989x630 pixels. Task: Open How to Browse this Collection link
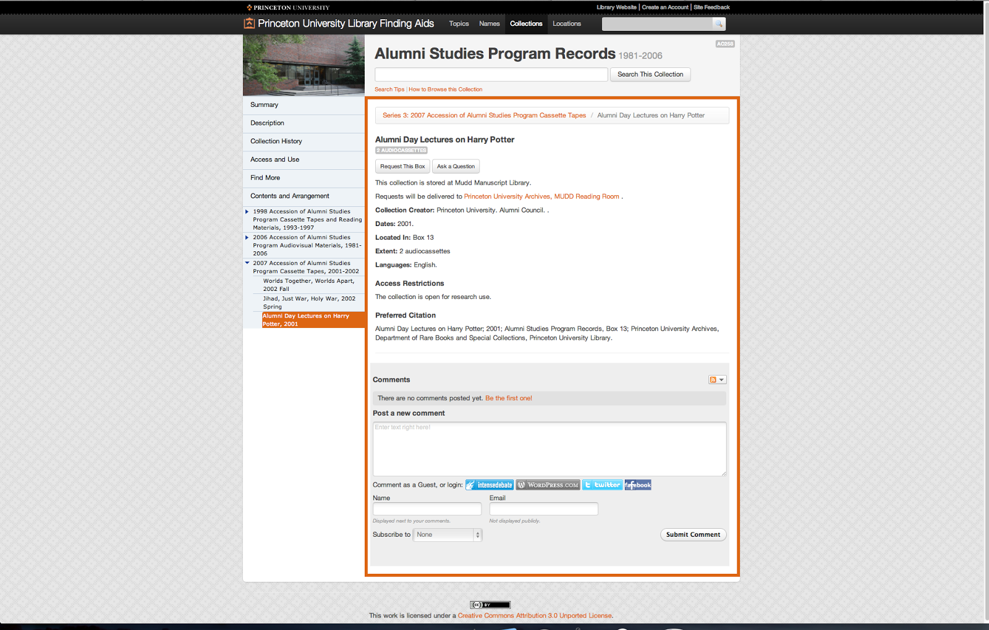(x=446, y=90)
